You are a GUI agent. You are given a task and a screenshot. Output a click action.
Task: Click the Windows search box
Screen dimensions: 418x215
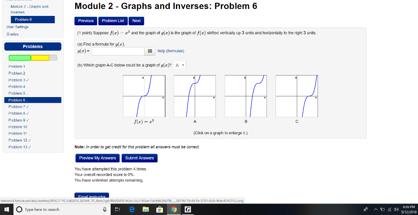point(62,209)
